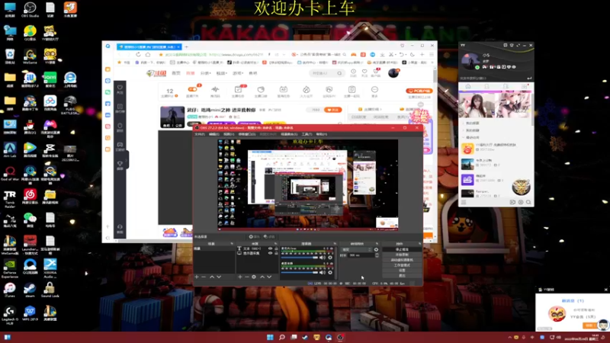The width and height of the screenshot is (610, 343).
Task: Toggle visibility of the 显示器采集 source
Action: [x=271, y=253]
